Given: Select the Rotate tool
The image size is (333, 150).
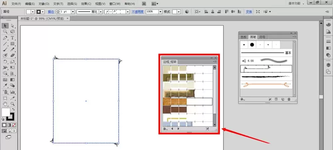Looking at the screenshot, I should pos(5,62).
